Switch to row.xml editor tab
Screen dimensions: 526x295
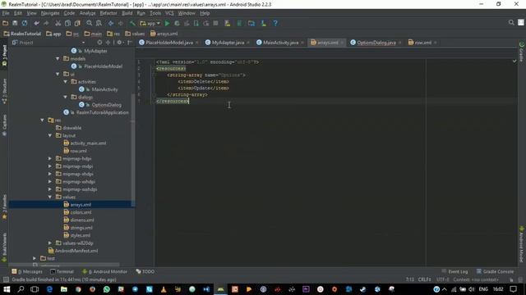pos(422,43)
